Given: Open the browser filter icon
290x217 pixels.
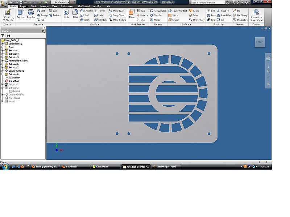Looking at the screenshot, I should coord(3,35).
